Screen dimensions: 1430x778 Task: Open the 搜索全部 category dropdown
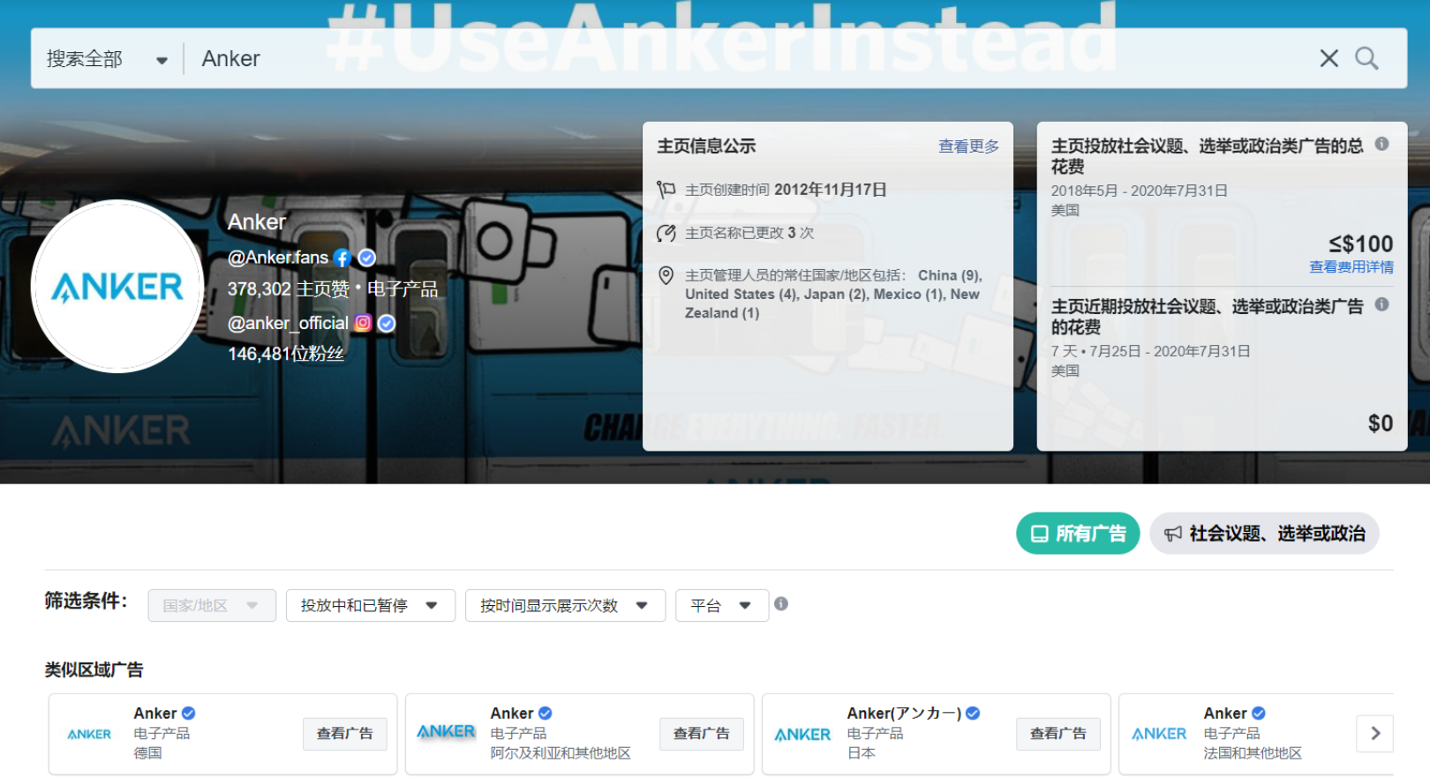click(107, 59)
